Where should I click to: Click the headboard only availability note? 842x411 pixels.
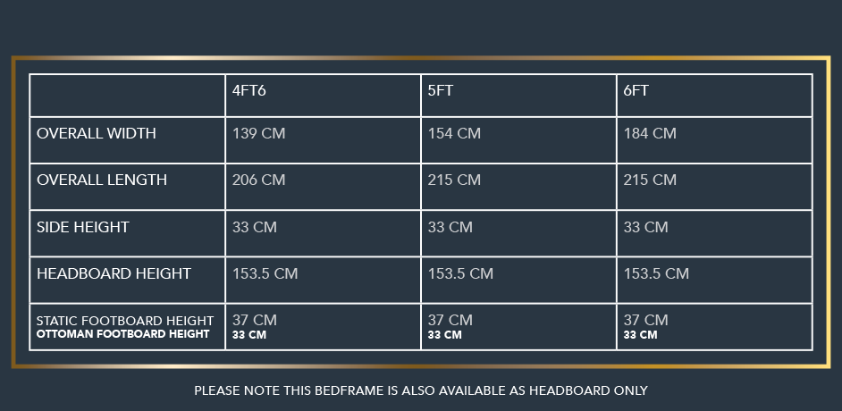pos(421,390)
